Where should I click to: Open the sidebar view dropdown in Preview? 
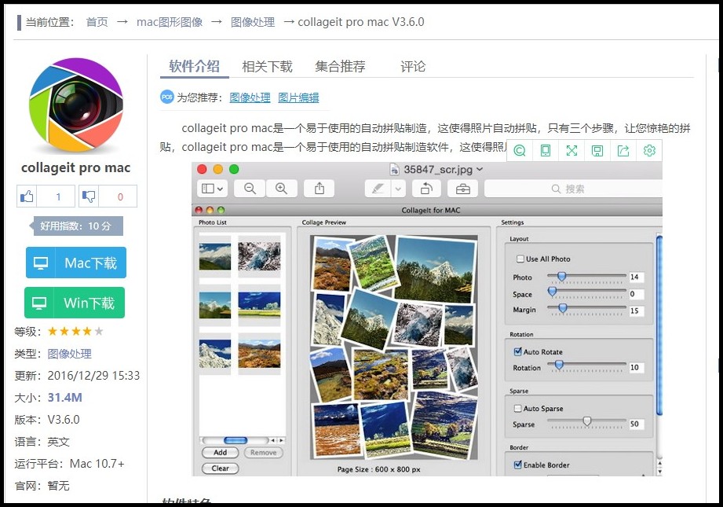click(213, 189)
